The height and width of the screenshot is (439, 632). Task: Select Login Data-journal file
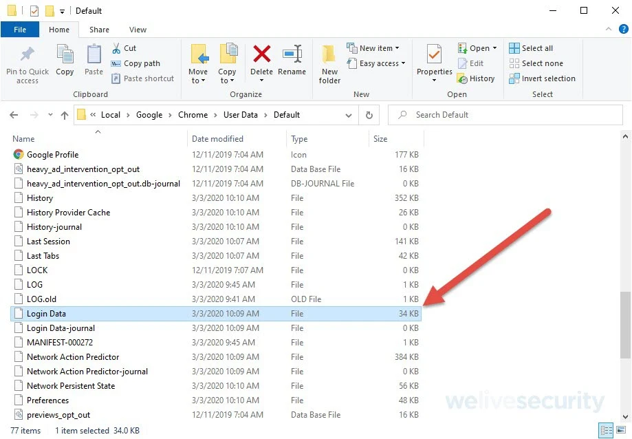coord(216,328)
